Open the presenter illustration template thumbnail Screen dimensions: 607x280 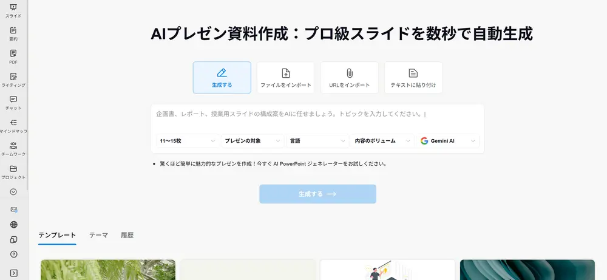point(387,270)
